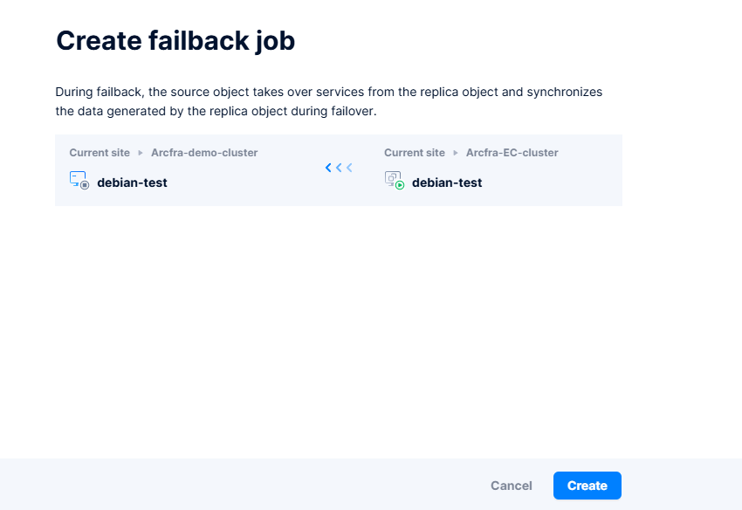Click debian-test under Arcfra-demo-cluster
The width and height of the screenshot is (742, 510).
pos(132,183)
